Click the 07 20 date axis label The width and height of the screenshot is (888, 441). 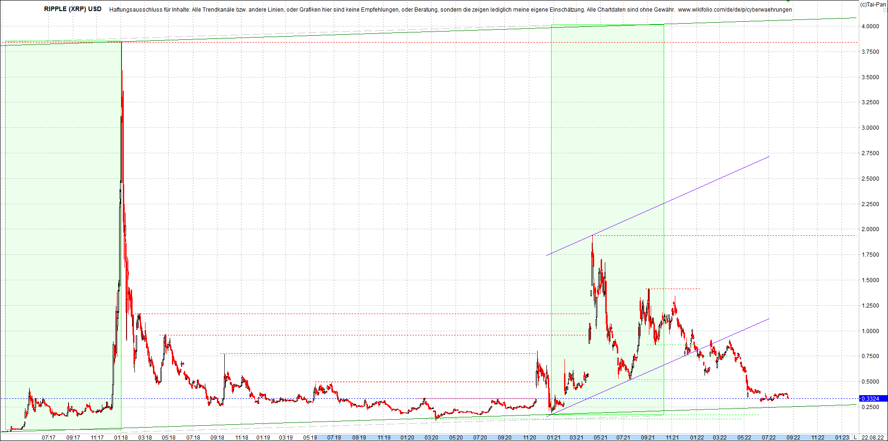480,437
